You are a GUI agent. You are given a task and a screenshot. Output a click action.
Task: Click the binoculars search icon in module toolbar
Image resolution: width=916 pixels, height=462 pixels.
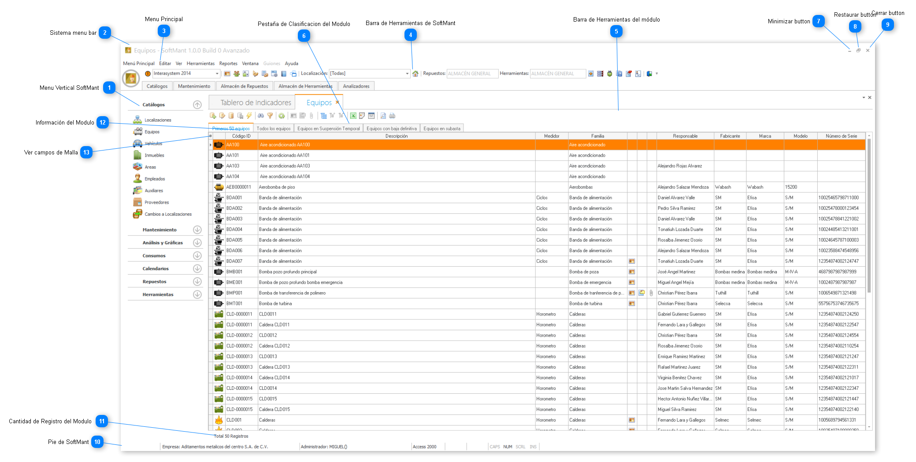click(x=260, y=116)
